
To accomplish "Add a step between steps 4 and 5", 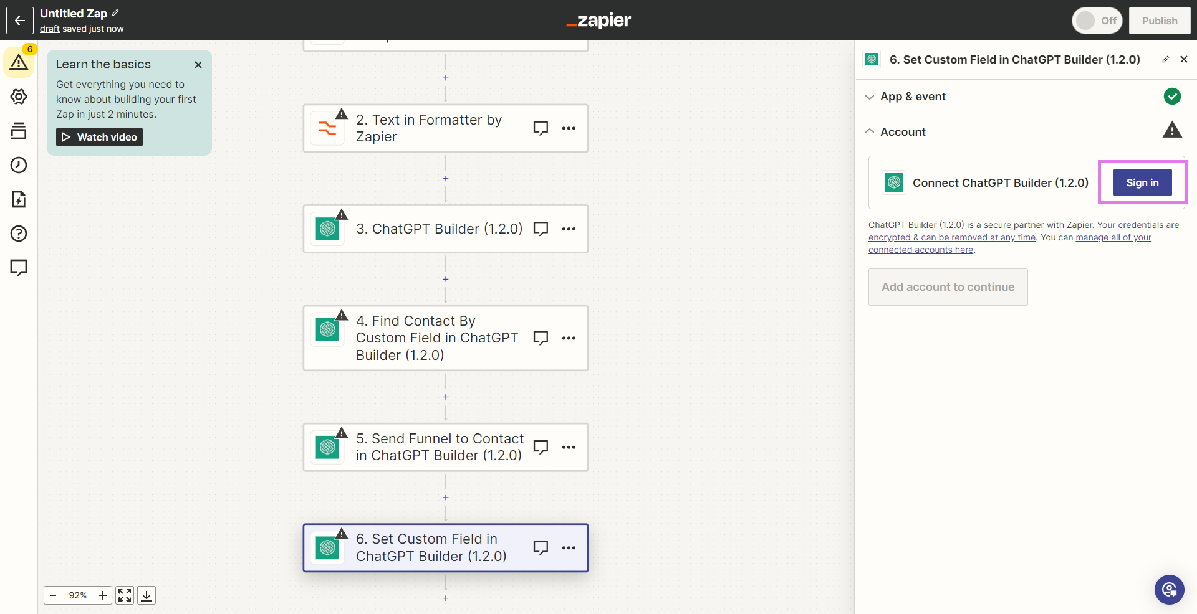I will pyautogui.click(x=446, y=397).
